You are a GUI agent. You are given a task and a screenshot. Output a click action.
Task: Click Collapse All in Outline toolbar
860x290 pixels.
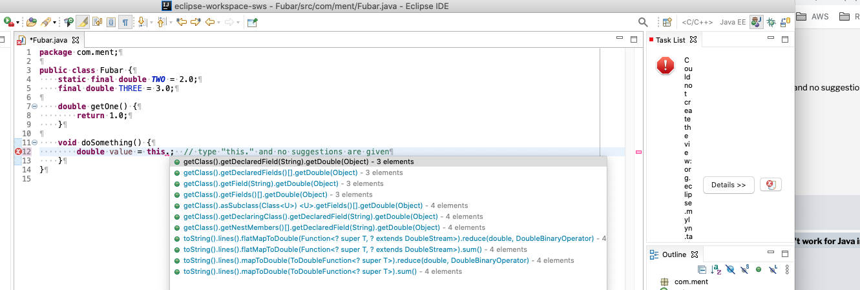point(702,269)
